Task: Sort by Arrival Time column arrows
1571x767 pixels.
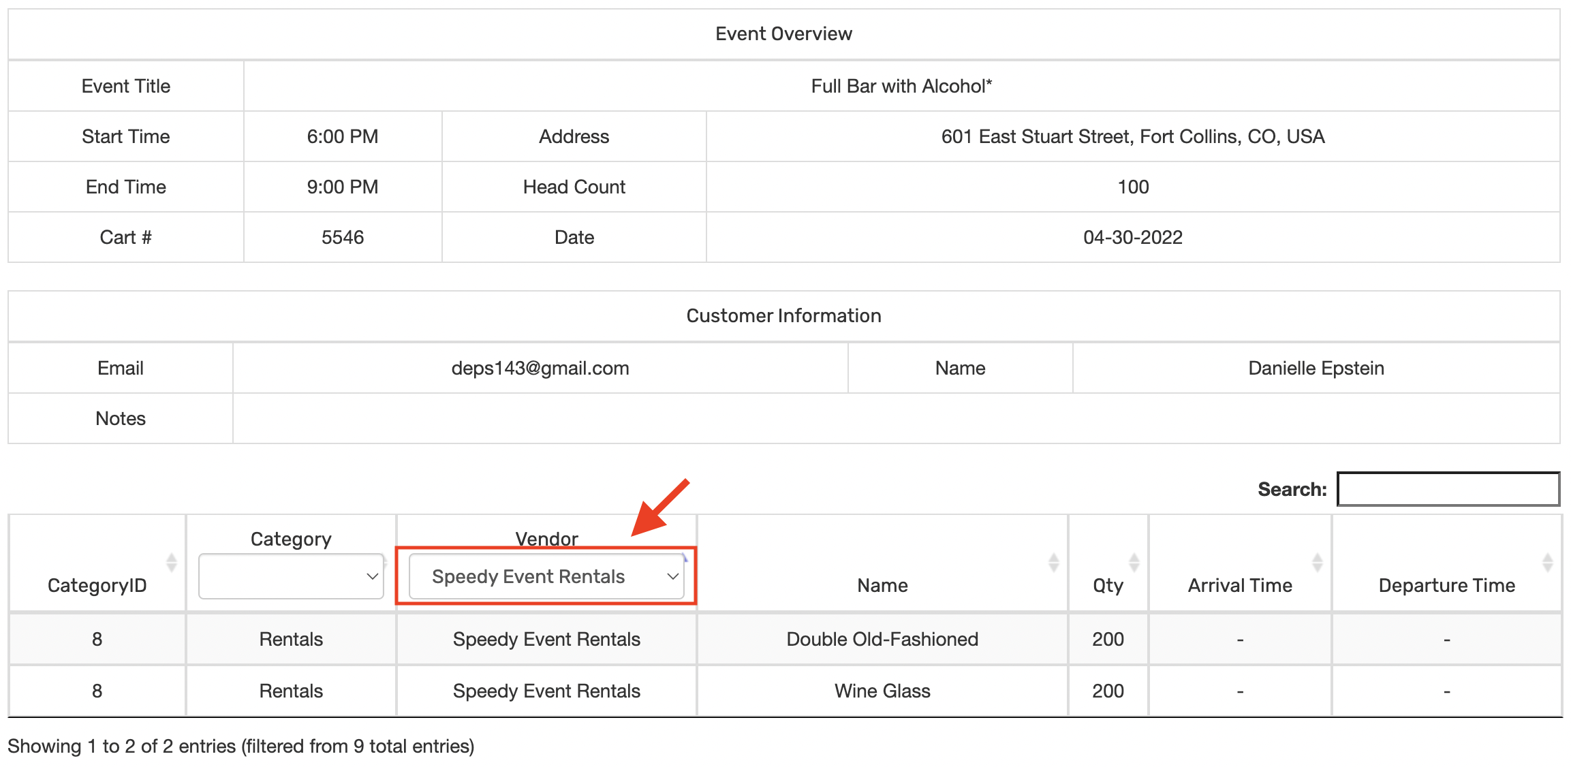Action: (1317, 563)
